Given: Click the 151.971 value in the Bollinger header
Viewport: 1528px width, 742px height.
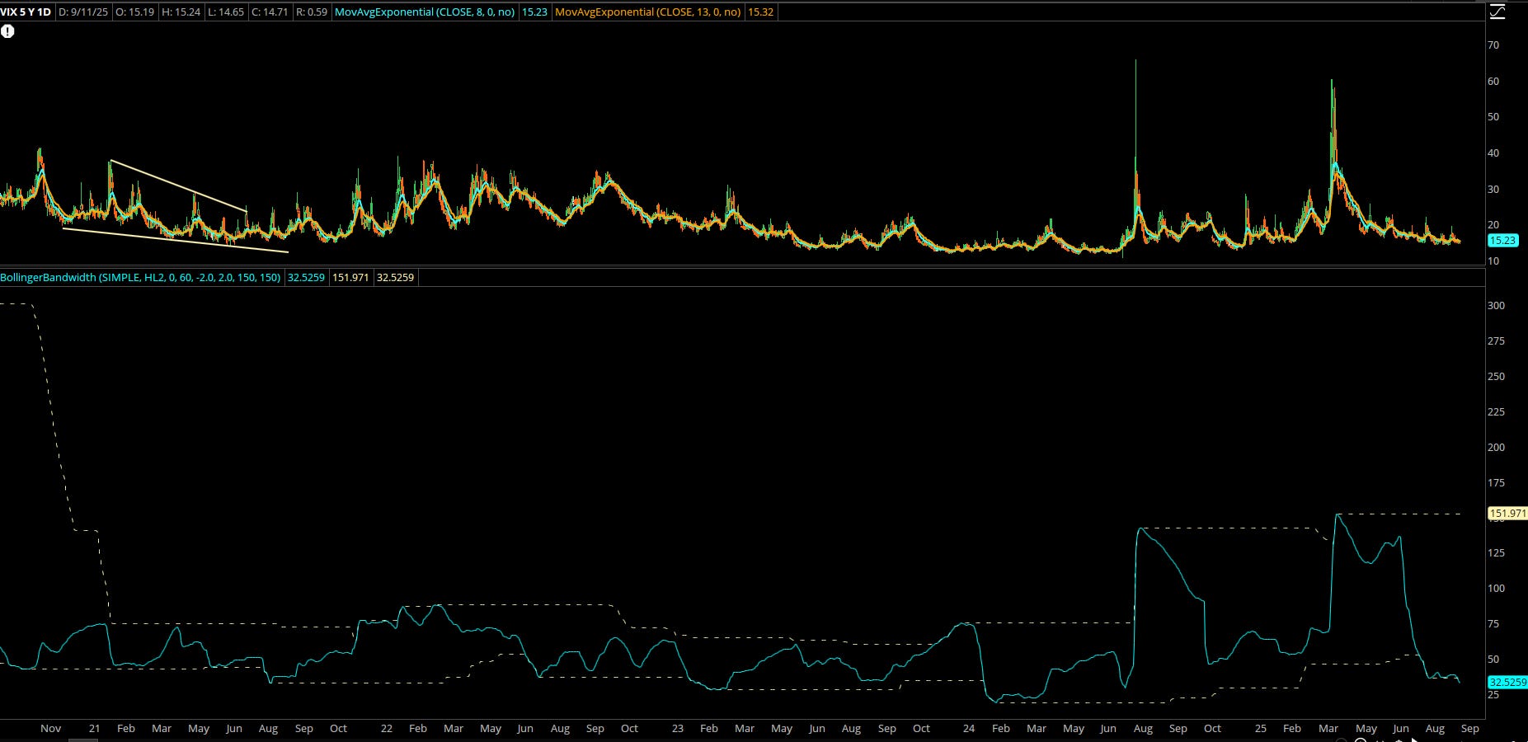Looking at the screenshot, I should point(350,278).
